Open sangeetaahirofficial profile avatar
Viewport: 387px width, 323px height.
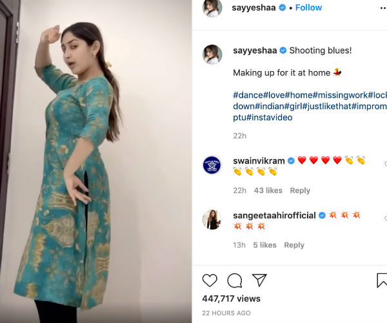(212, 220)
